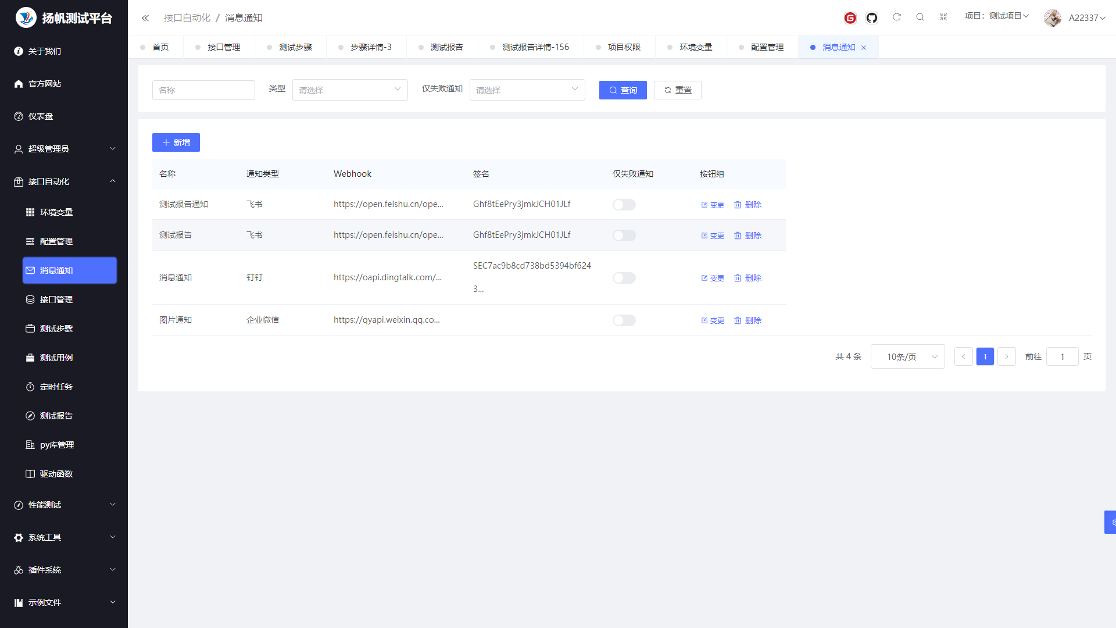
Task: Open the header search magnifier icon
Action: pos(920,17)
